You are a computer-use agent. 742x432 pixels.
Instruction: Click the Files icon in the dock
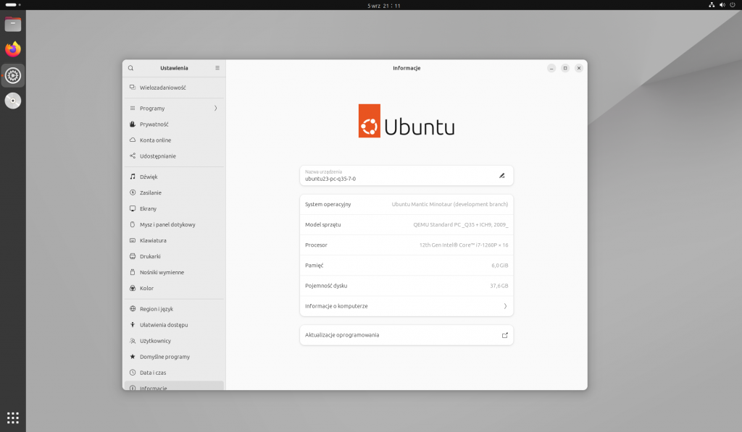tap(12, 24)
